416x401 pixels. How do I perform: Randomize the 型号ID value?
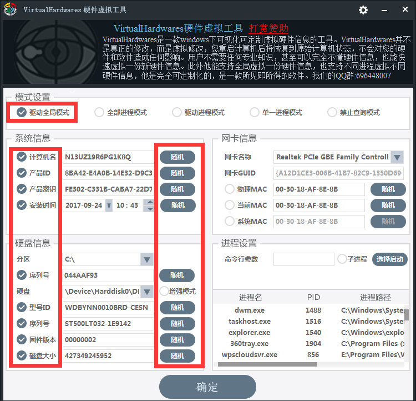[177, 308]
